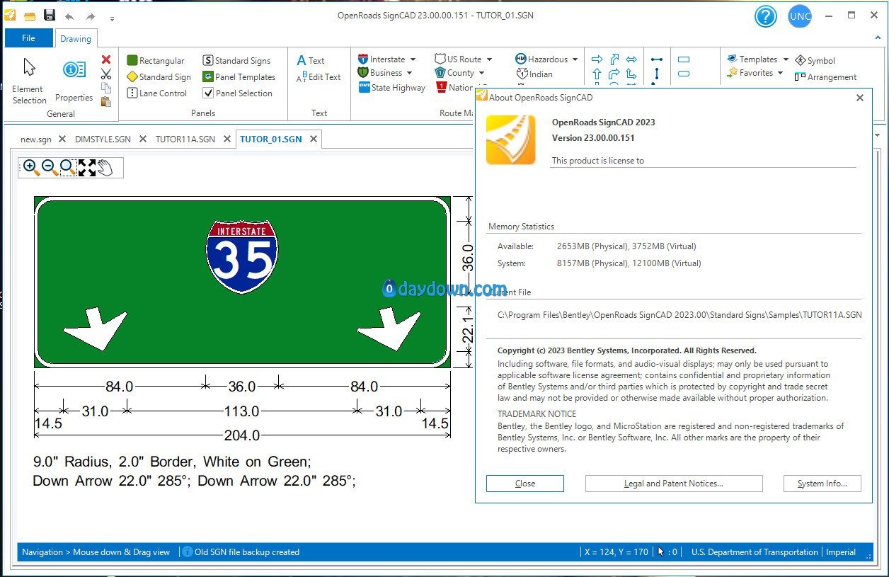Insert the double-headed horizontal arrow
889x577 pixels.
pyautogui.click(x=631, y=59)
